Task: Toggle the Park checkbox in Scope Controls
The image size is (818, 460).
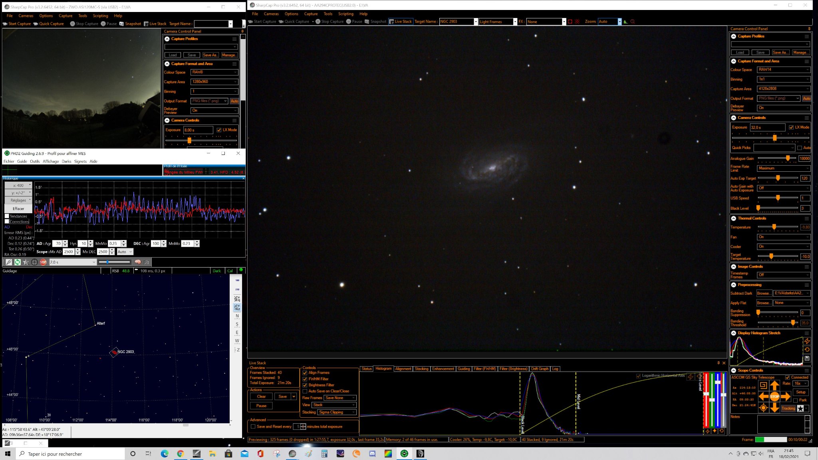Action: click(x=795, y=400)
